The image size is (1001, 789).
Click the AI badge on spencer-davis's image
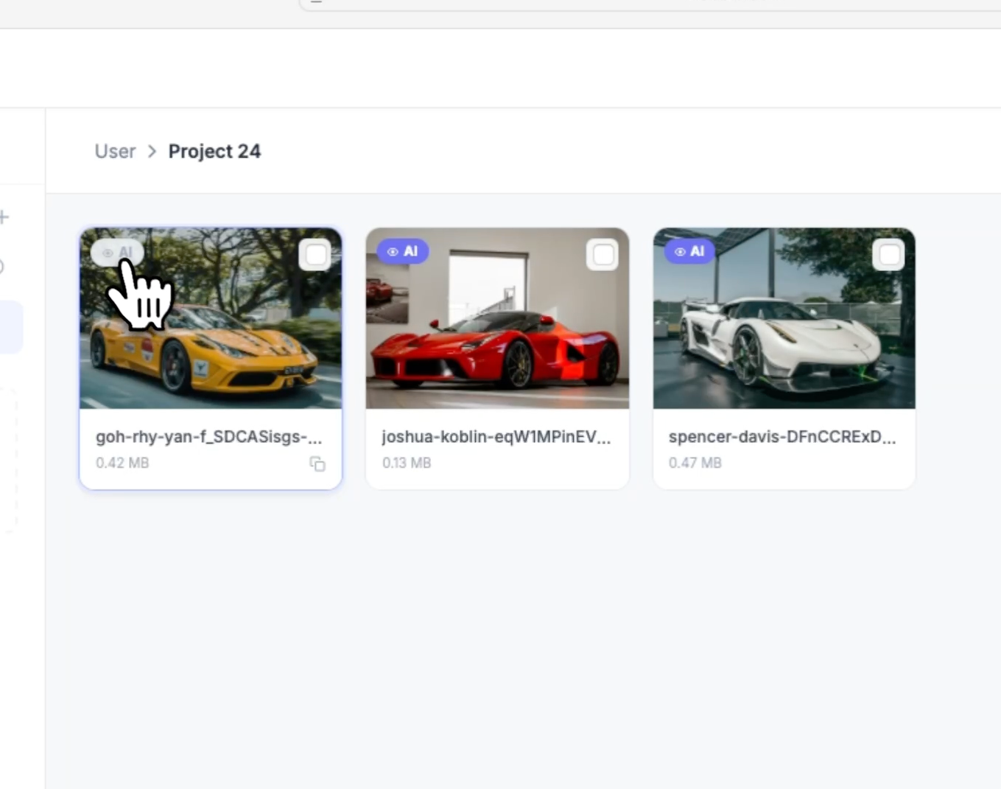click(689, 250)
